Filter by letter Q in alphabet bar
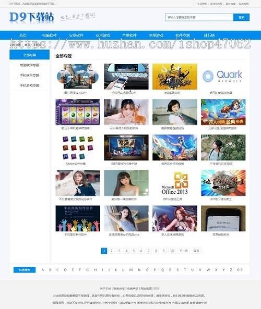This screenshot has width=261, height=309. [x=162, y=270]
